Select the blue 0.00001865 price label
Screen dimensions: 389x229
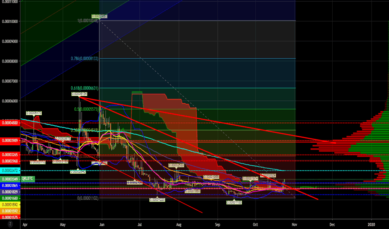point(10,185)
